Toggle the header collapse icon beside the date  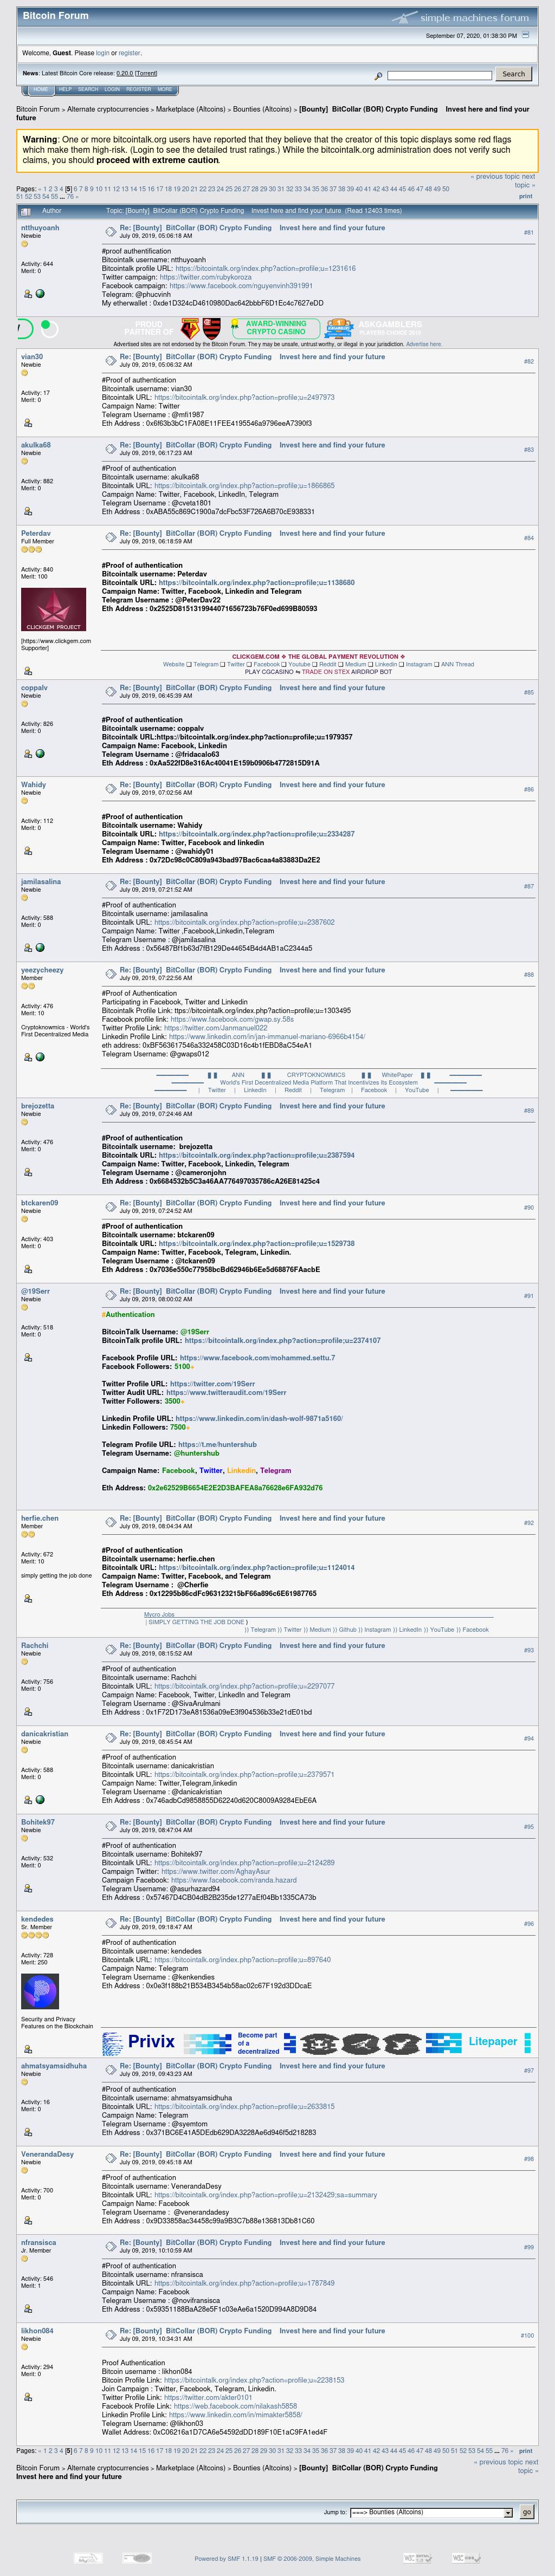525,35
